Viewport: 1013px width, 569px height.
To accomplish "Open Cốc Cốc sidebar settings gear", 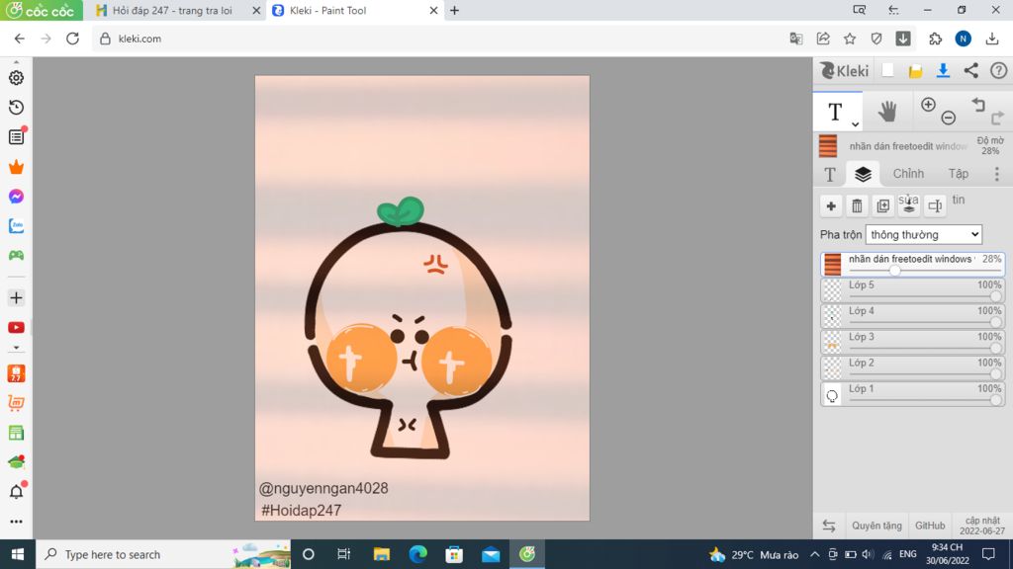I will coord(16,77).
